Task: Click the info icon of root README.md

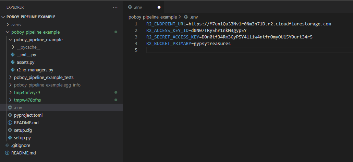Action: 7,153
